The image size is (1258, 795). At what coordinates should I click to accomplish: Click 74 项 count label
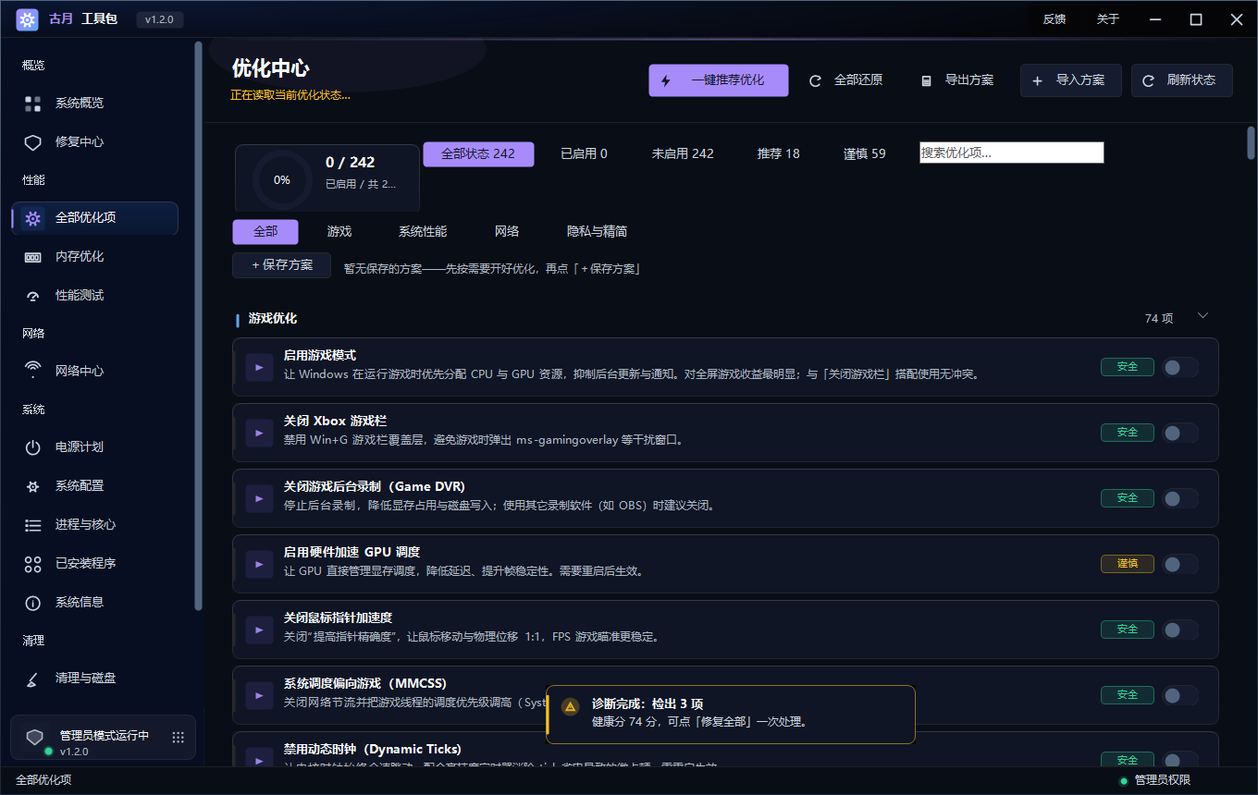1159,318
